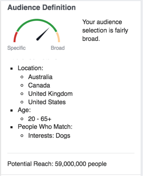Click the 20 - 65+ age range
The image size is (143, 176).
click(x=40, y=119)
